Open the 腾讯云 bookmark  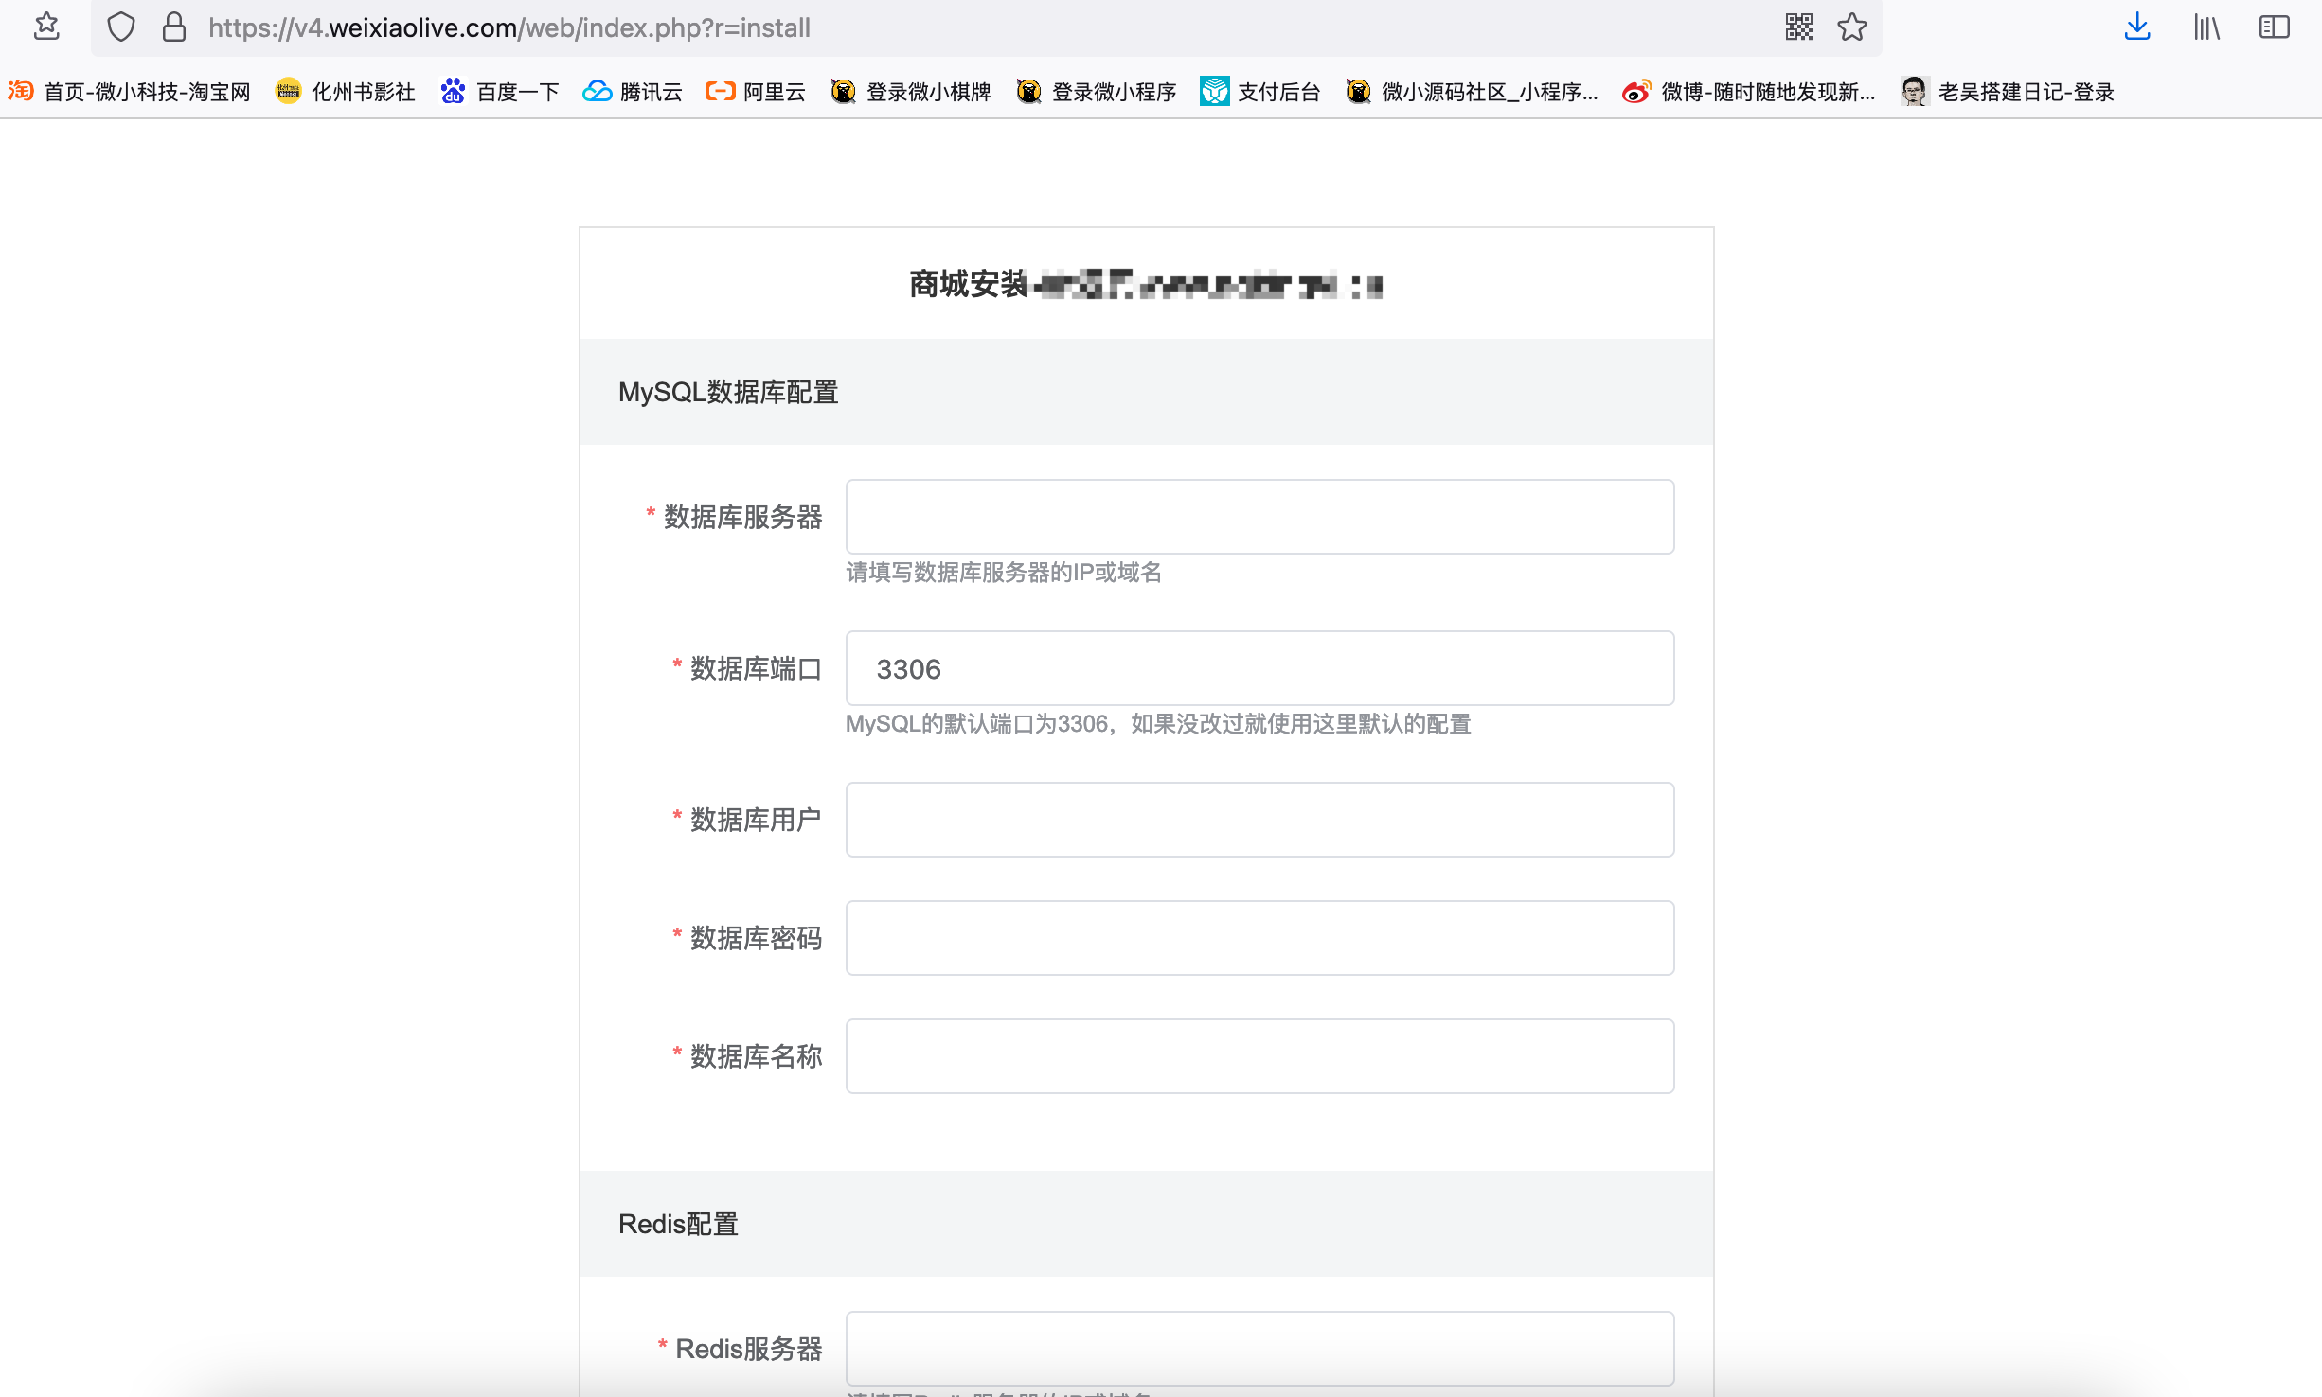tap(632, 92)
